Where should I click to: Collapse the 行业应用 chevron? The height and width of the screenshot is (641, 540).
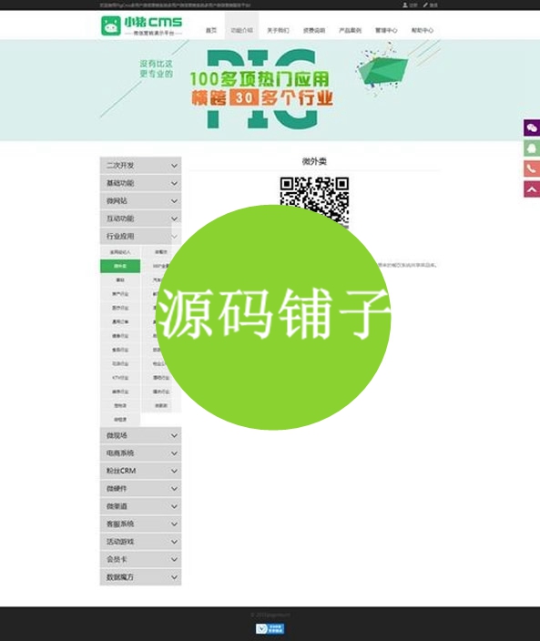click(x=174, y=237)
